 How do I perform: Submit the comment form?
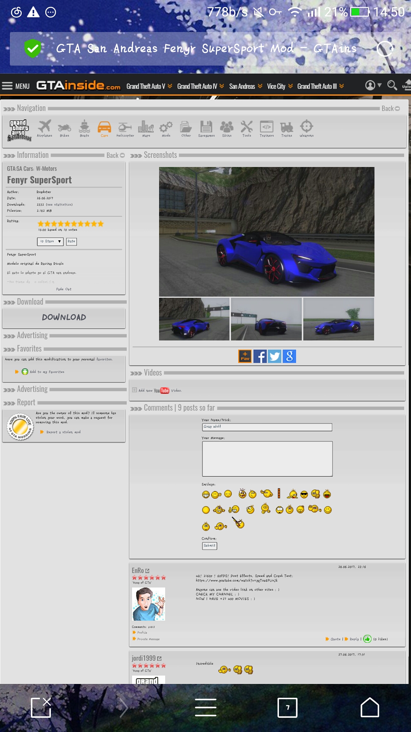(x=210, y=546)
